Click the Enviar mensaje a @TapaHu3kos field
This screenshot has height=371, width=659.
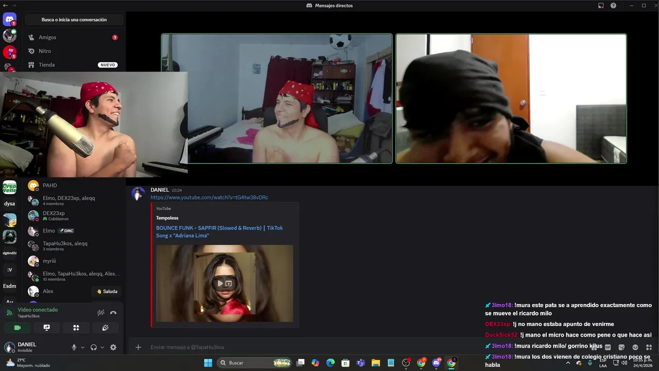[360, 347]
